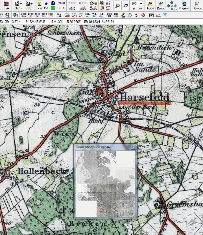Click the TRACK manual track button

point(61,3)
